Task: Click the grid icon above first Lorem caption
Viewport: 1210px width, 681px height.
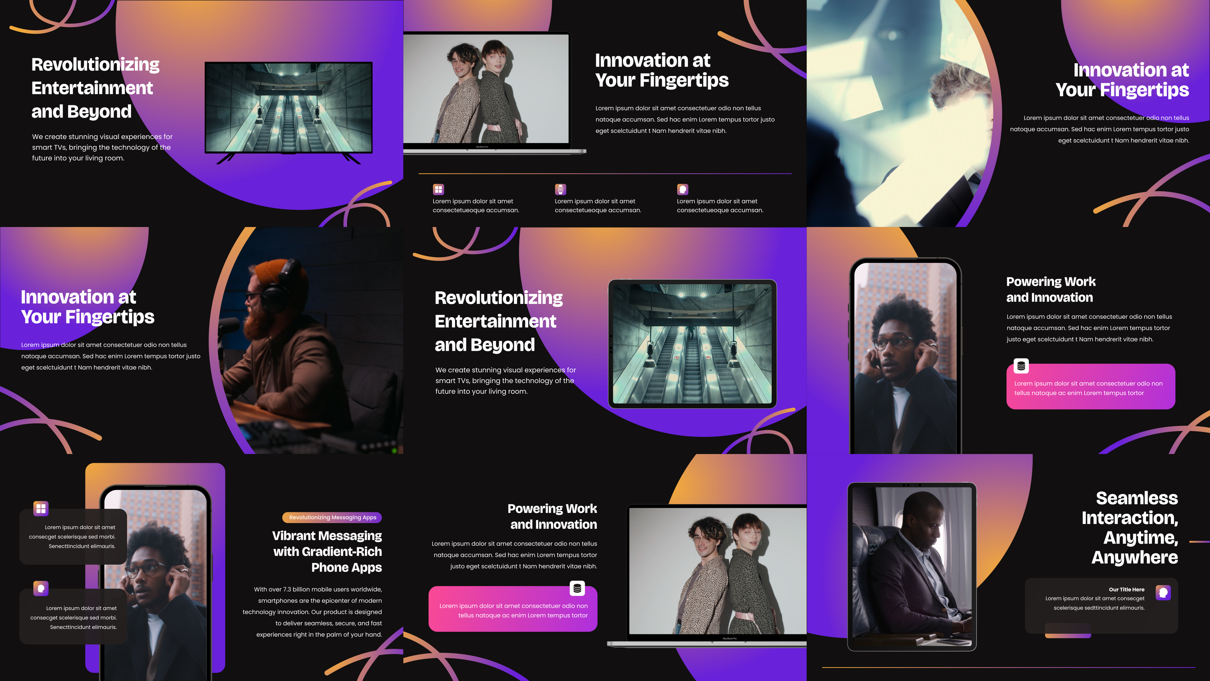Action: tap(438, 189)
